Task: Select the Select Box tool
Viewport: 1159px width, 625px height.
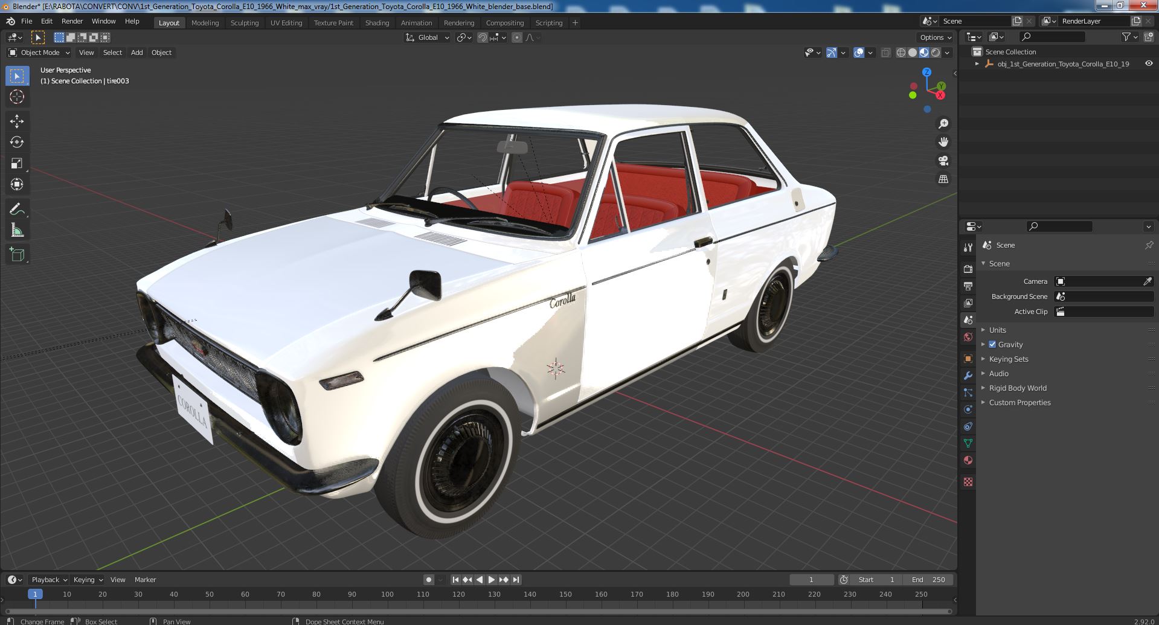Action: click(x=17, y=76)
